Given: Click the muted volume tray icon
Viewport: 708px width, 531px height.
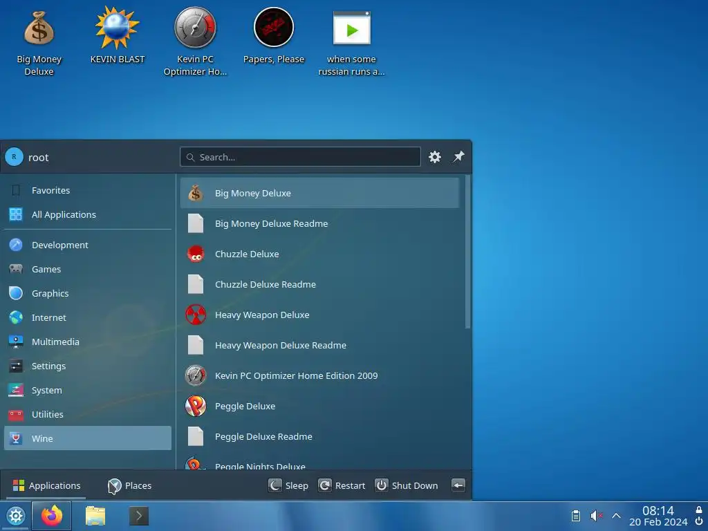Looking at the screenshot, I should point(596,516).
